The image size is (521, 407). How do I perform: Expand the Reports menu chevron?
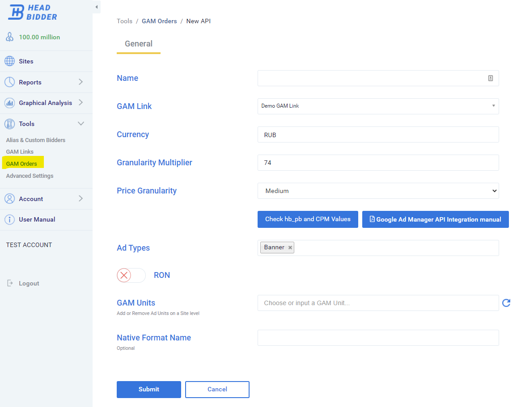tap(80, 82)
